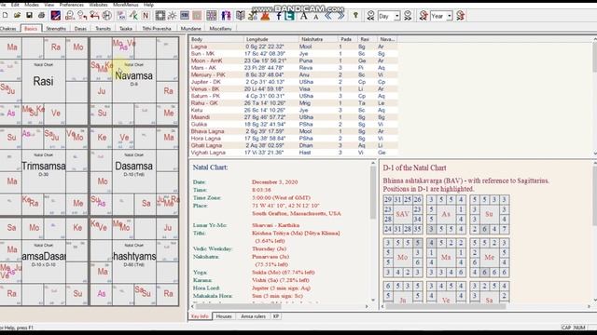Switch to the Tajaka tab
The image size is (597, 335).
pyautogui.click(x=126, y=29)
